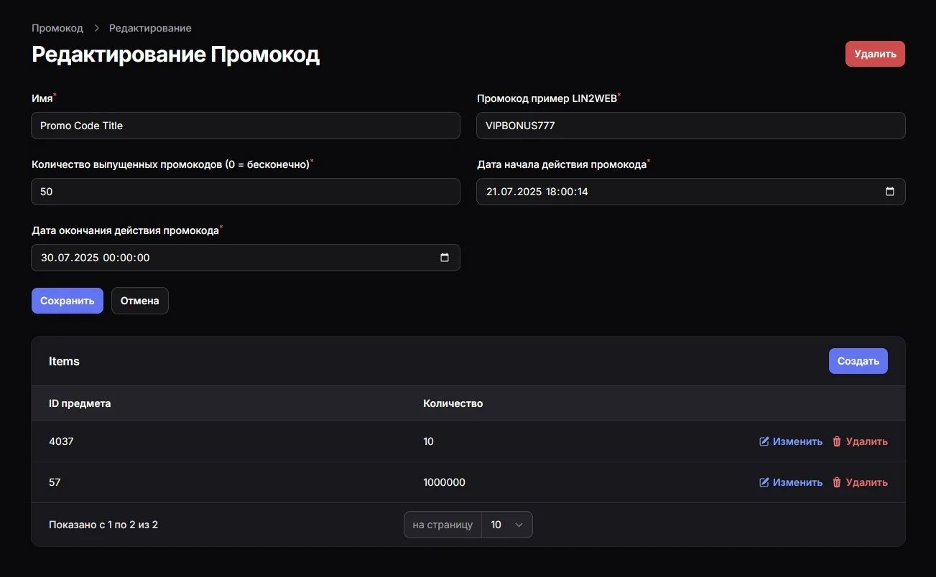936x577 pixels.
Task: Open calendar picker for promo end date
Action: [445, 258]
